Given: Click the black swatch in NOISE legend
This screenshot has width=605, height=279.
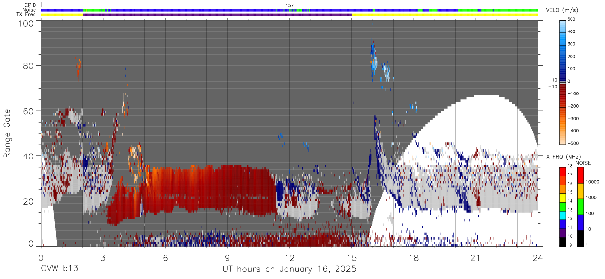Looking at the screenshot, I should [x=580, y=237].
